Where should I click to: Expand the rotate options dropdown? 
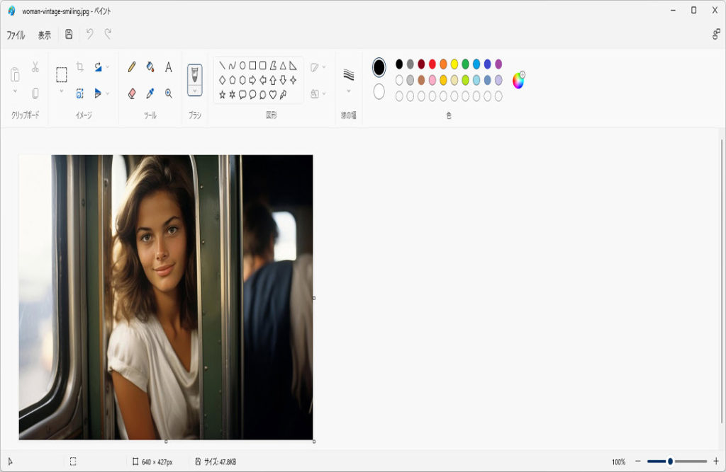coord(108,67)
